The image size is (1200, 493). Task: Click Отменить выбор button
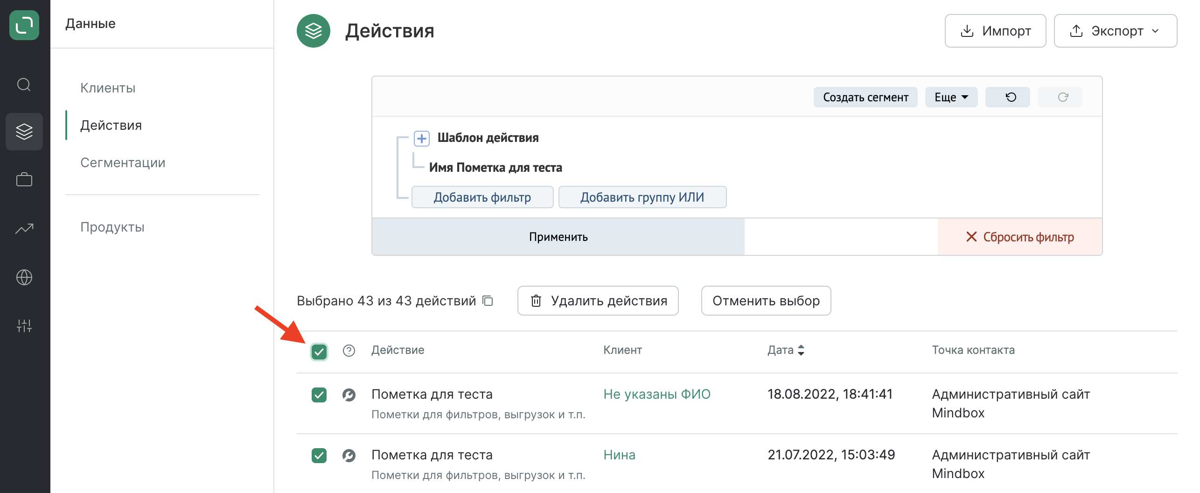tap(766, 301)
